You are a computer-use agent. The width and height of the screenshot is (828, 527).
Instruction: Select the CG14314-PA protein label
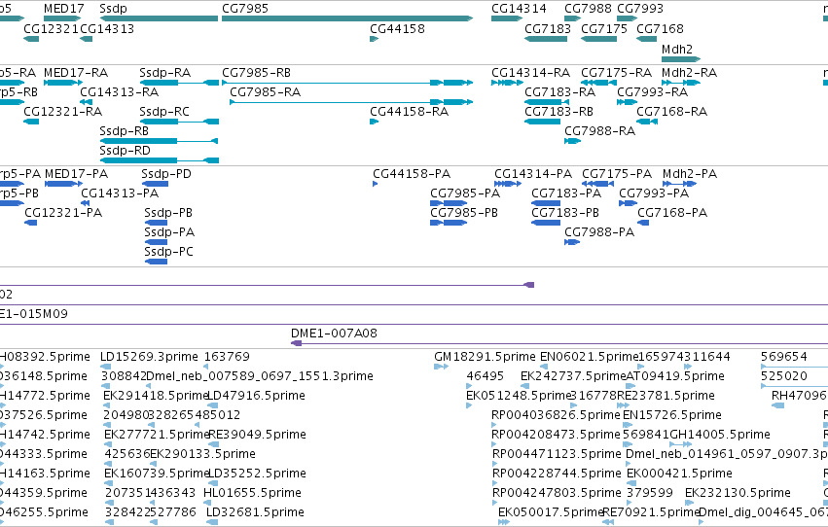pyautogui.click(x=533, y=174)
